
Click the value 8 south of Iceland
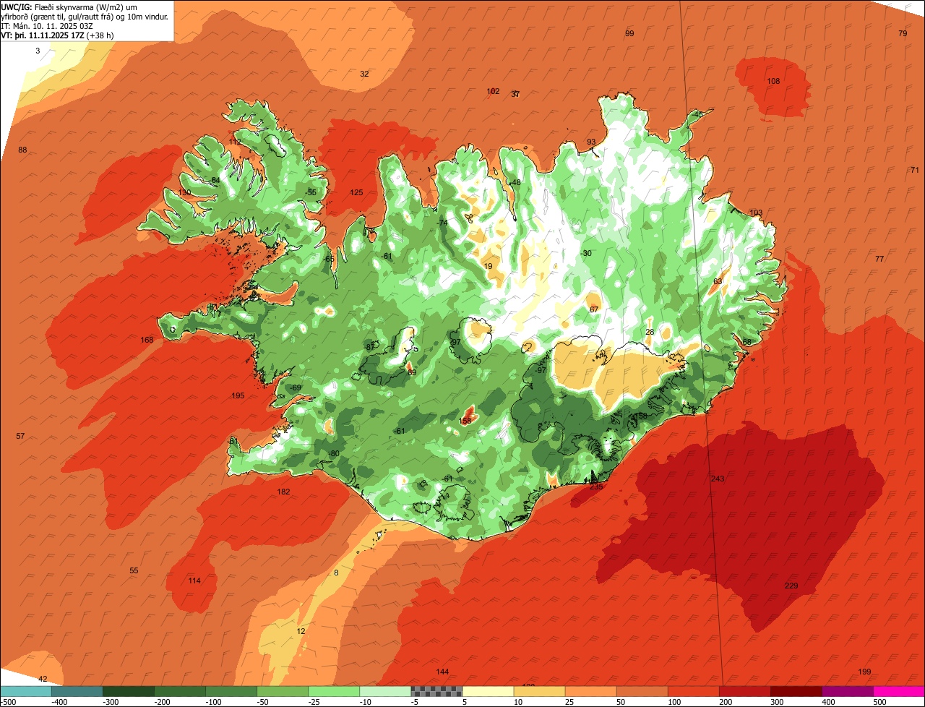click(x=335, y=573)
